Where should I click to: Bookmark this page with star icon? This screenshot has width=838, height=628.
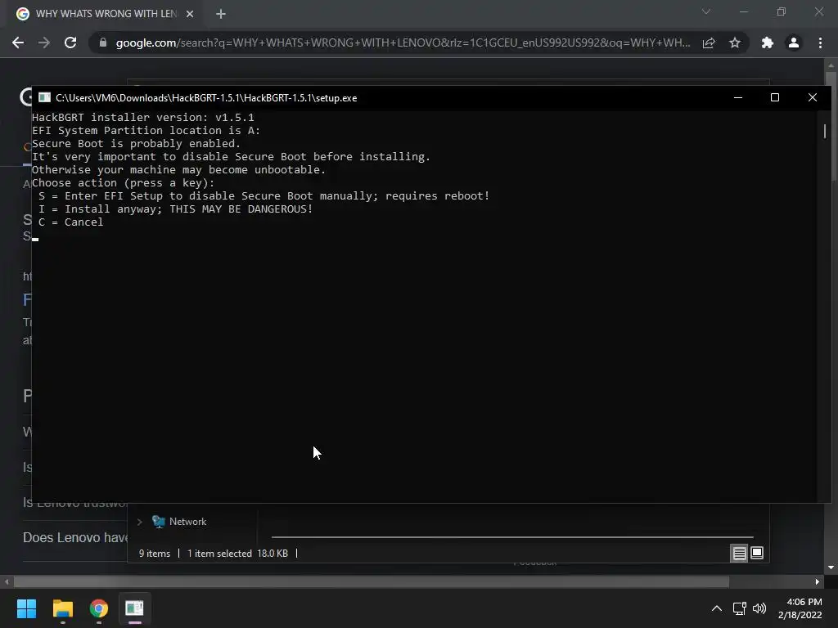(x=735, y=43)
